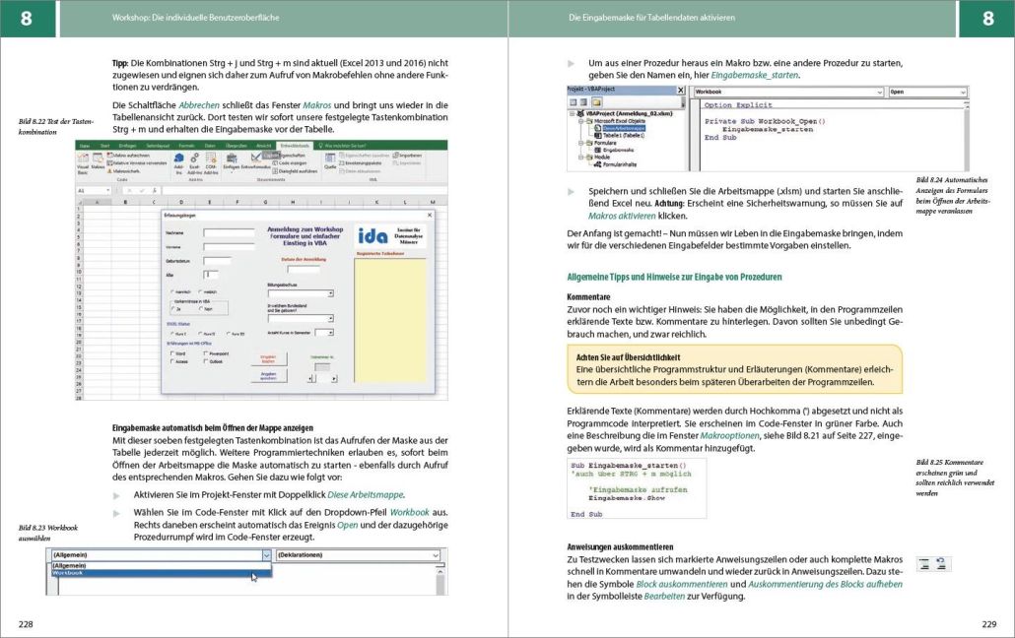Click the Einfügen controls icon

click(232, 165)
